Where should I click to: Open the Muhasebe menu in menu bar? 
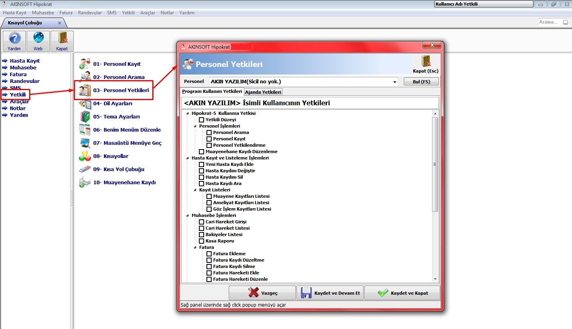(43, 13)
